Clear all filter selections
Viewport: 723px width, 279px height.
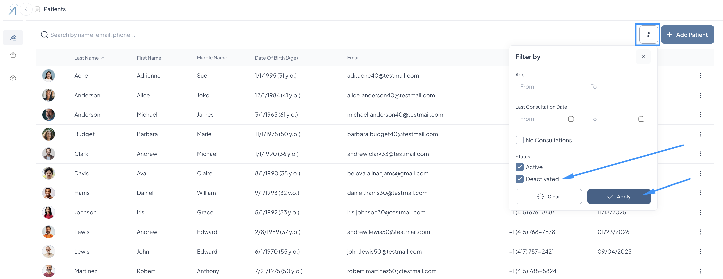pos(549,197)
